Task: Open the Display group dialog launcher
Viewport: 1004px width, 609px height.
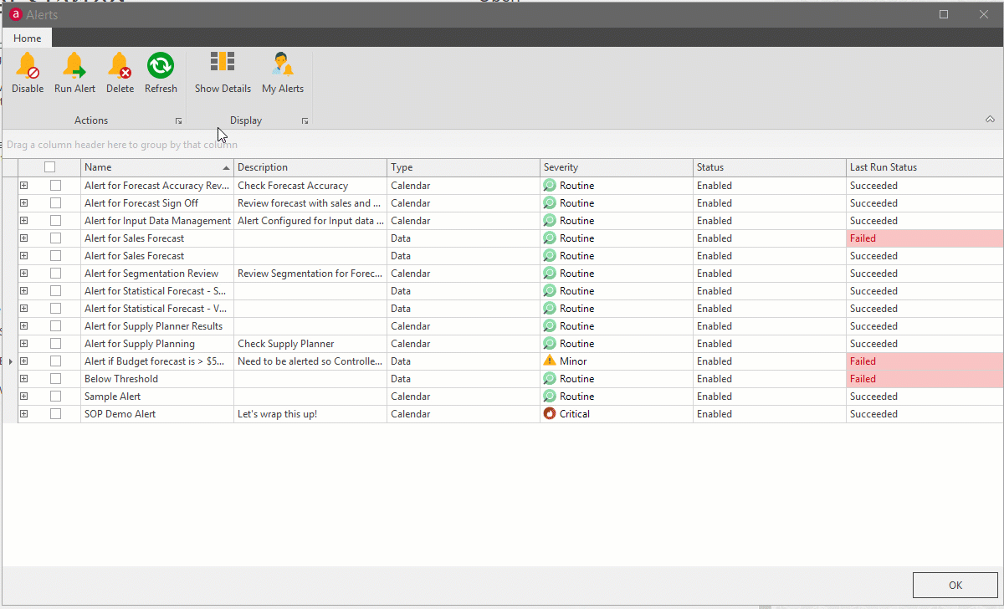Action: [x=305, y=121]
